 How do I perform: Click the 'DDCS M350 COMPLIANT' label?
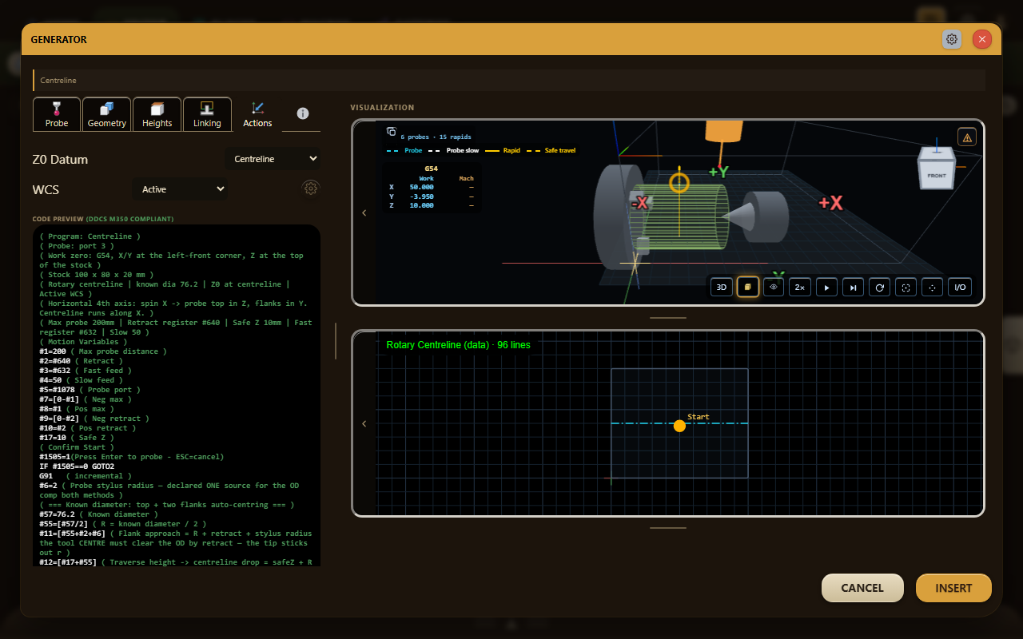tap(129, 219)
